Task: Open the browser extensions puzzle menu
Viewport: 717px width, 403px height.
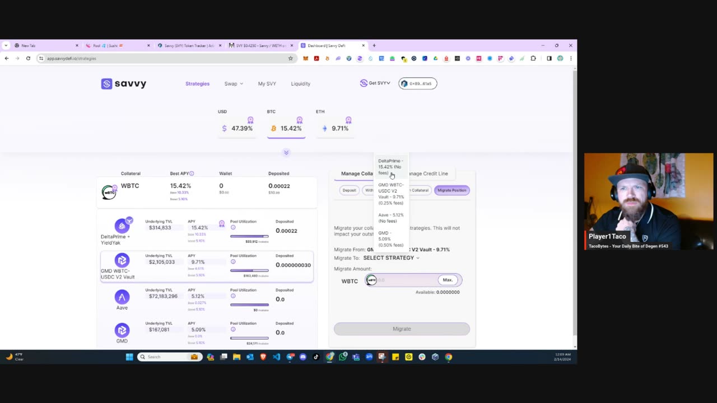Action: pos(533,58)
